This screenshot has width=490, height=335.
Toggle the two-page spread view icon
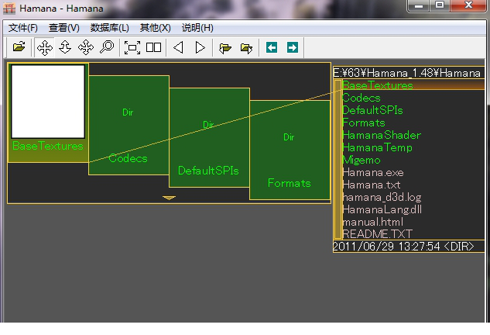pyautogui.click(x=154, y=47)
